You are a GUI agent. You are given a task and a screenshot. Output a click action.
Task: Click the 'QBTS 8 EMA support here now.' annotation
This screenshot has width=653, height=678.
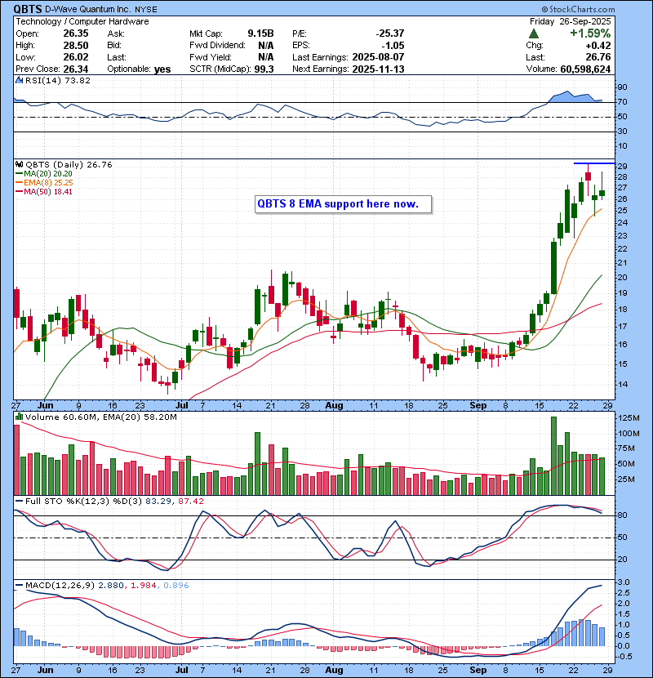point(343,204)
